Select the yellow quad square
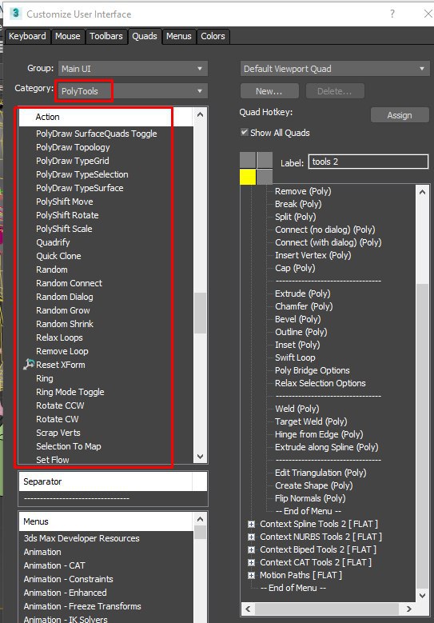 (x=248, y=177)
